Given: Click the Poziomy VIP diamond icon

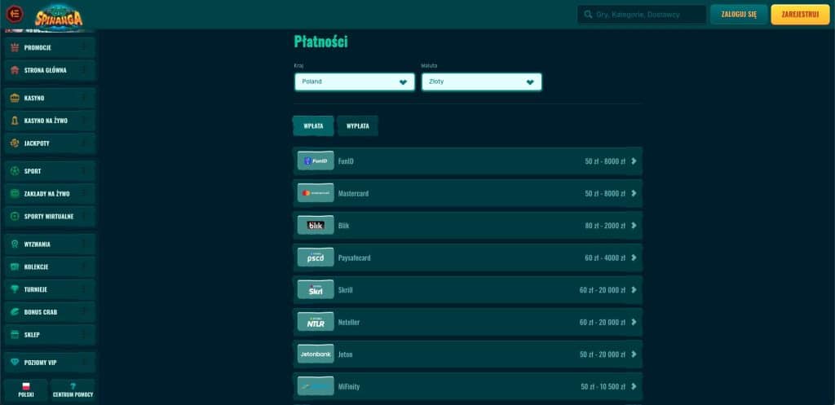Looking at the screenshot, I should coord(15,363).
